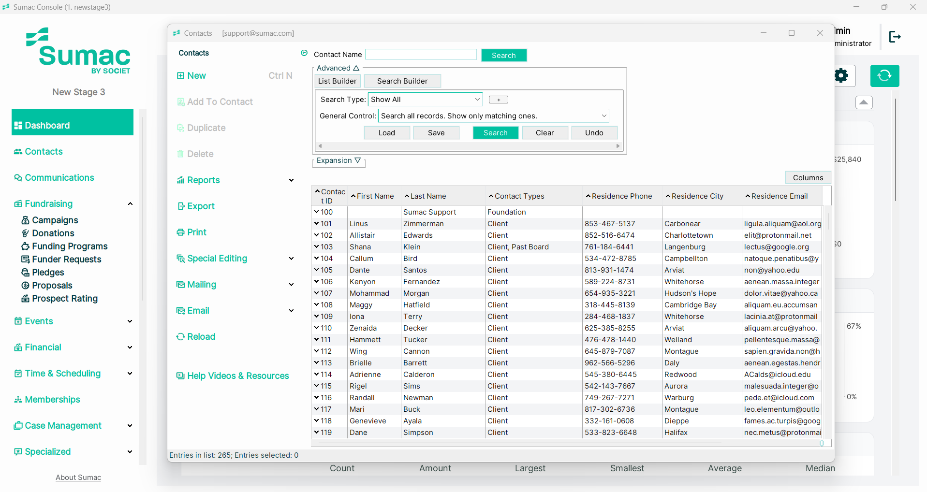Collapse the Fundraising section chevron
Screen dimensions: 927x492
(x=130, y=204)
